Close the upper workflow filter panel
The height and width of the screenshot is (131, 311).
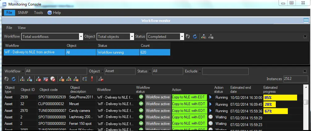(x=305, y=36)
